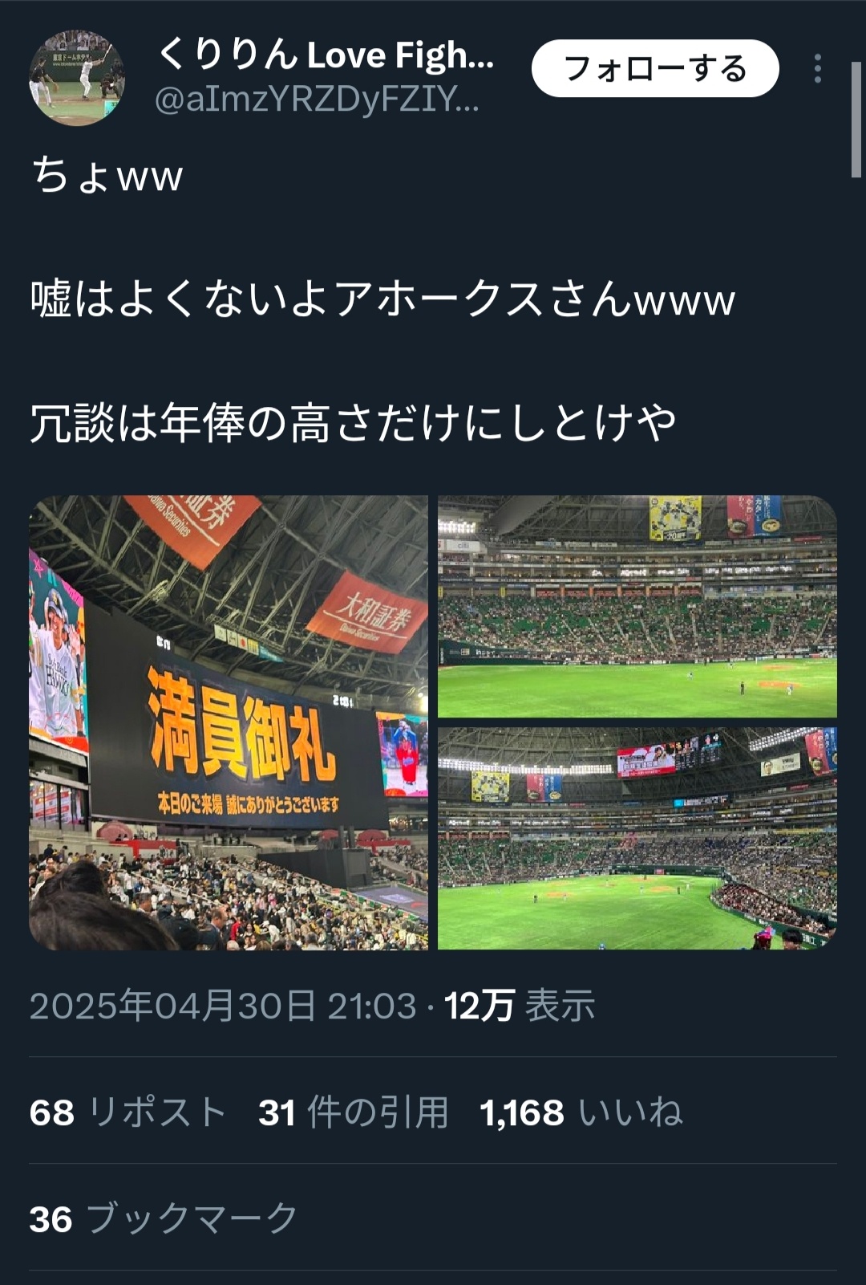
Task: Open the 36 ブックマーク count
Action: [x=164, y=1218]
